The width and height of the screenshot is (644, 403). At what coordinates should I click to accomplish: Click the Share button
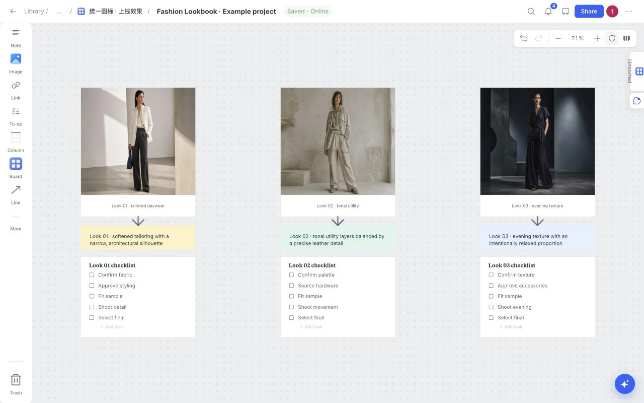pyautogui.click(x=589, y=11)
